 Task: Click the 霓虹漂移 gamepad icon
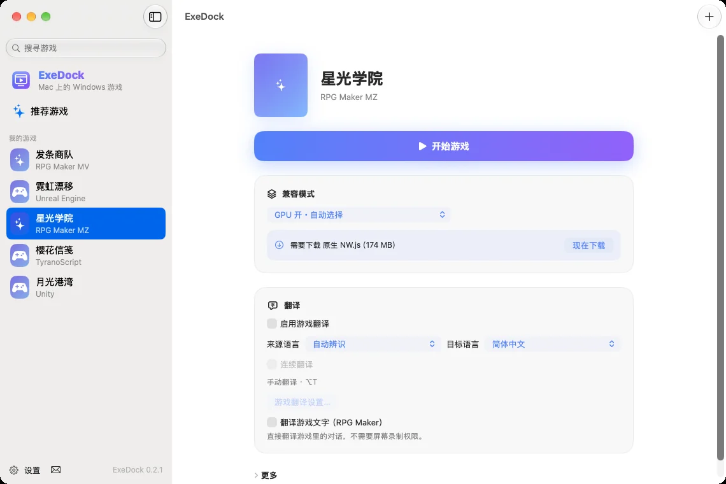click(20, 192)
